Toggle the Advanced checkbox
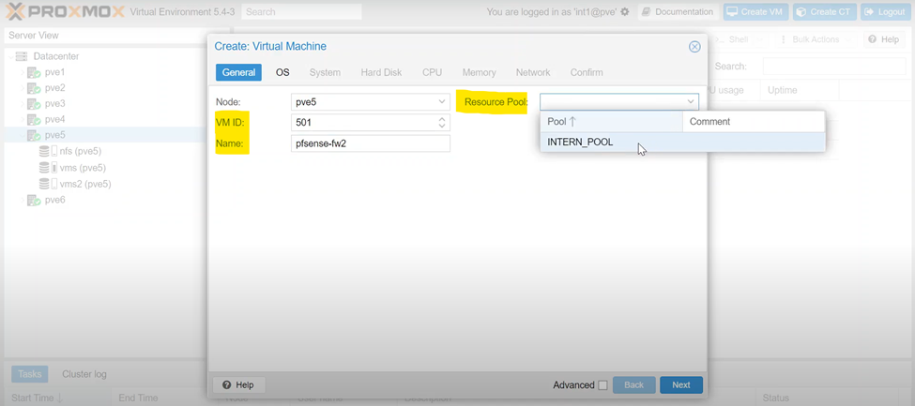915x406 pixels. click(x=602, y=385)
